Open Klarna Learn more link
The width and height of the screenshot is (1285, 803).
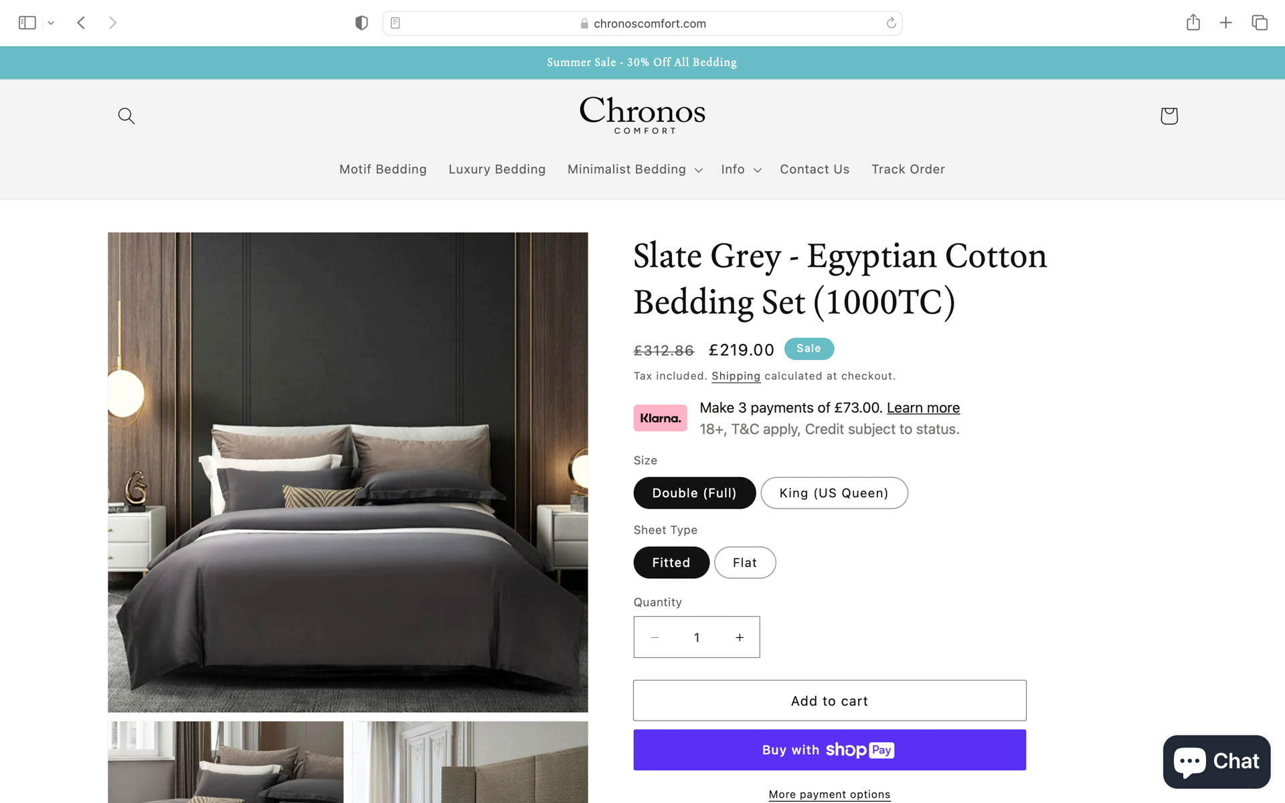(923, 408)
